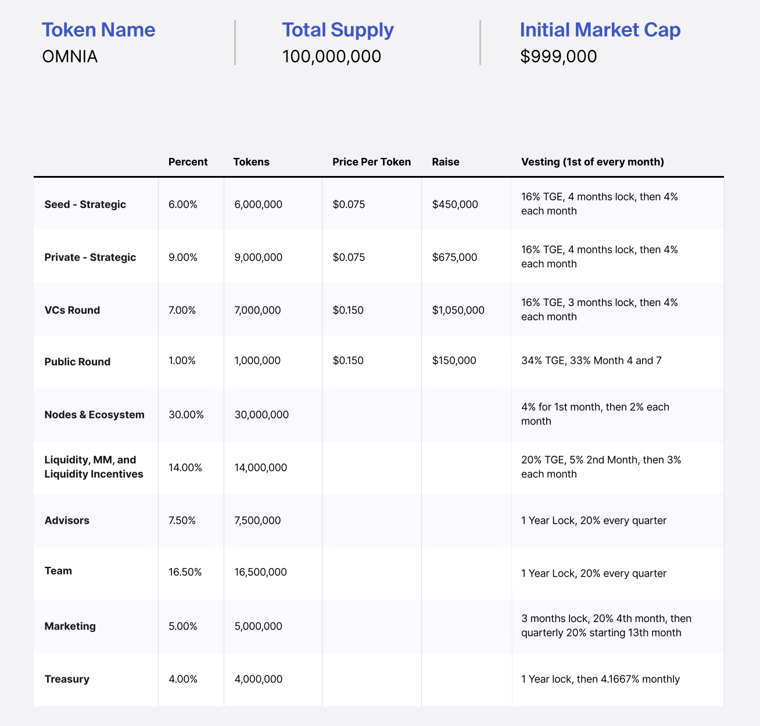Select the Treasury row label
This screenshot has width=760, height=726.
(67, 678)
